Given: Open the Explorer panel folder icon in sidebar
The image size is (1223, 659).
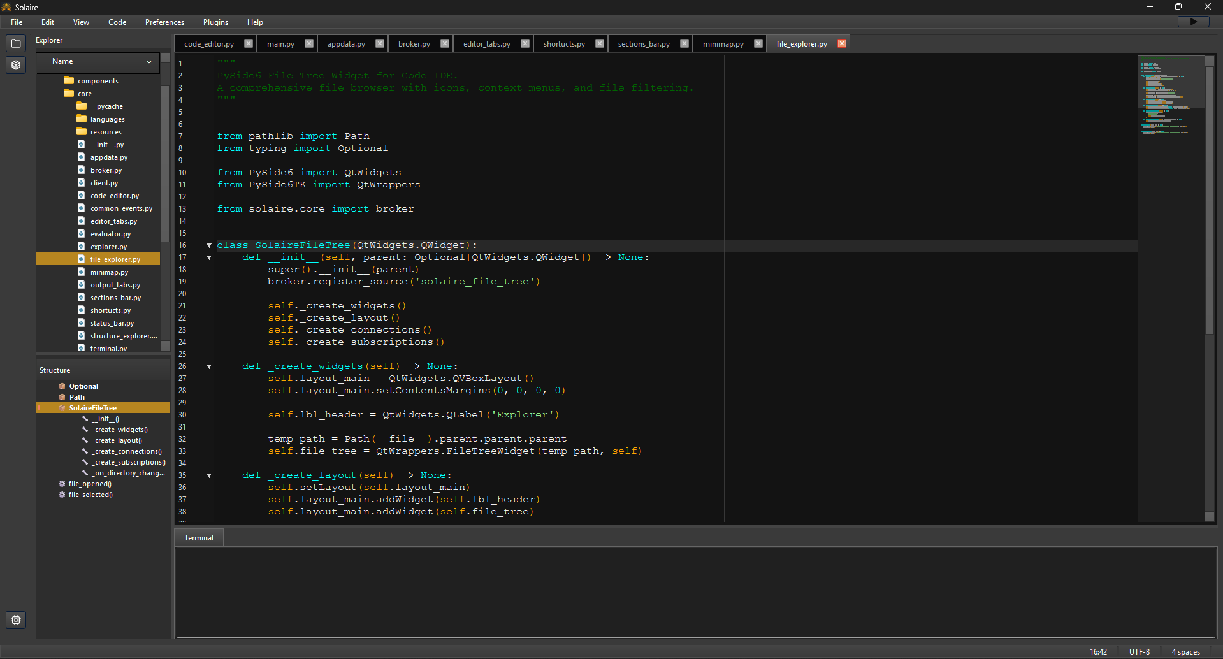Looking at the screenshot, I should coord(16,43).
